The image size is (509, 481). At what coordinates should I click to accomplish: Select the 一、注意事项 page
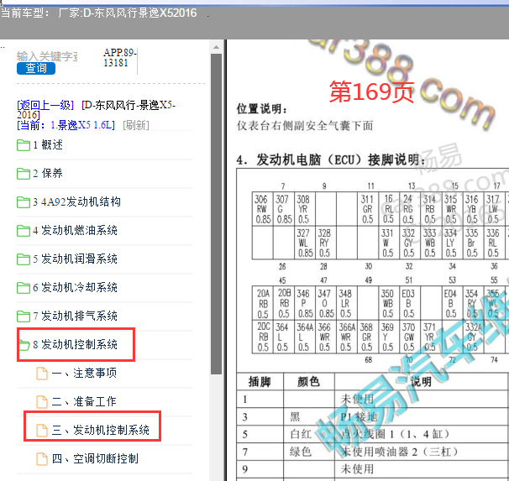pyautogui.click(x=84, y=374)
